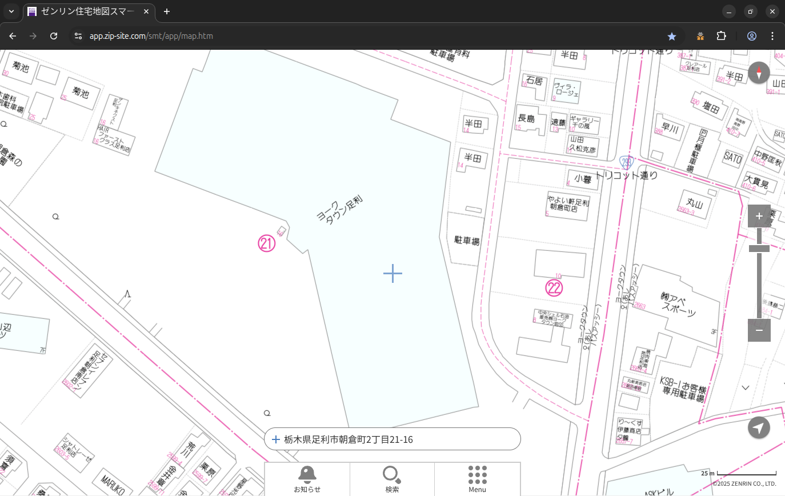Click the collapse chevron on the right edge

(x=746, y=387)
